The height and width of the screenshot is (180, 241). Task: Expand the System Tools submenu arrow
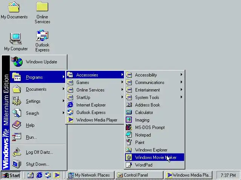[182, 97]
